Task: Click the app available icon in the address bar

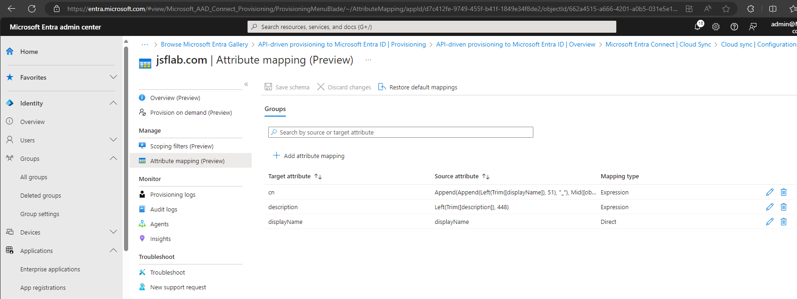Action: click(689, 8)
